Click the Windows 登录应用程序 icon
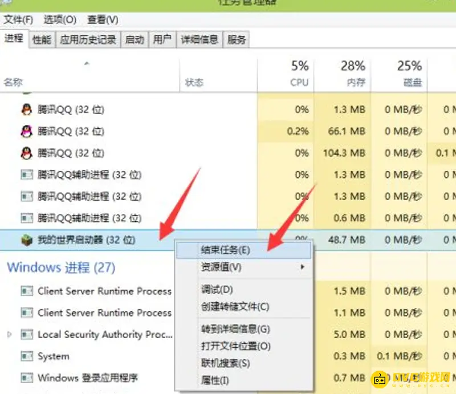The width and height of the screenshot is (456, 394). pyautogui.click(x=26, y=378)
